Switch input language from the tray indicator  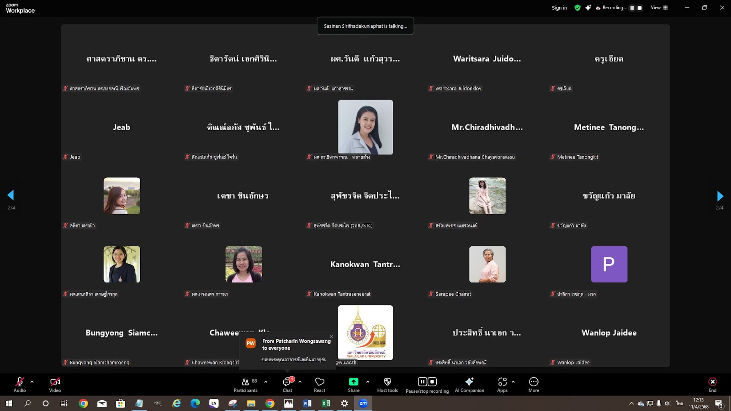point(679,403)
